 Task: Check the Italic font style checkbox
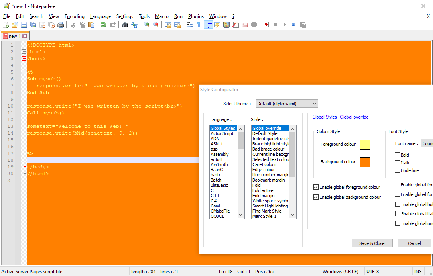[x=398, y=162]
